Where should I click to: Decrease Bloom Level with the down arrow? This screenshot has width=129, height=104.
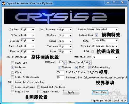click(90, 64)
